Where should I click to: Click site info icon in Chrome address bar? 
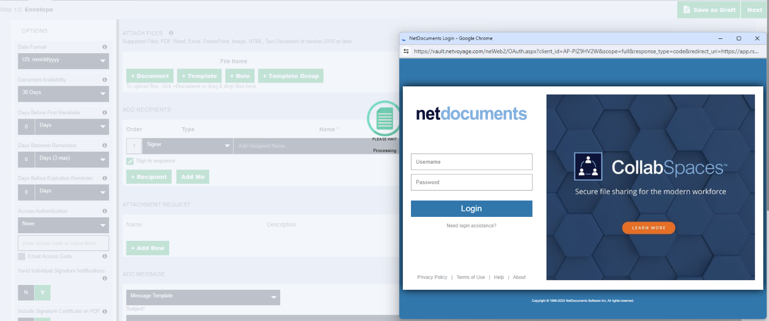tap(406, 51)
